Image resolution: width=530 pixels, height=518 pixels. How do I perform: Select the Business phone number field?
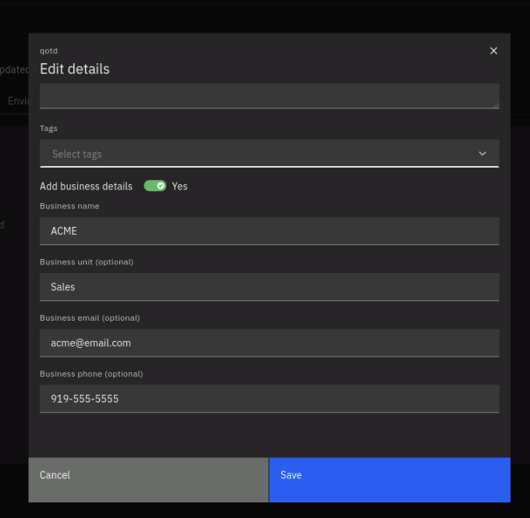tap(269, 399)
